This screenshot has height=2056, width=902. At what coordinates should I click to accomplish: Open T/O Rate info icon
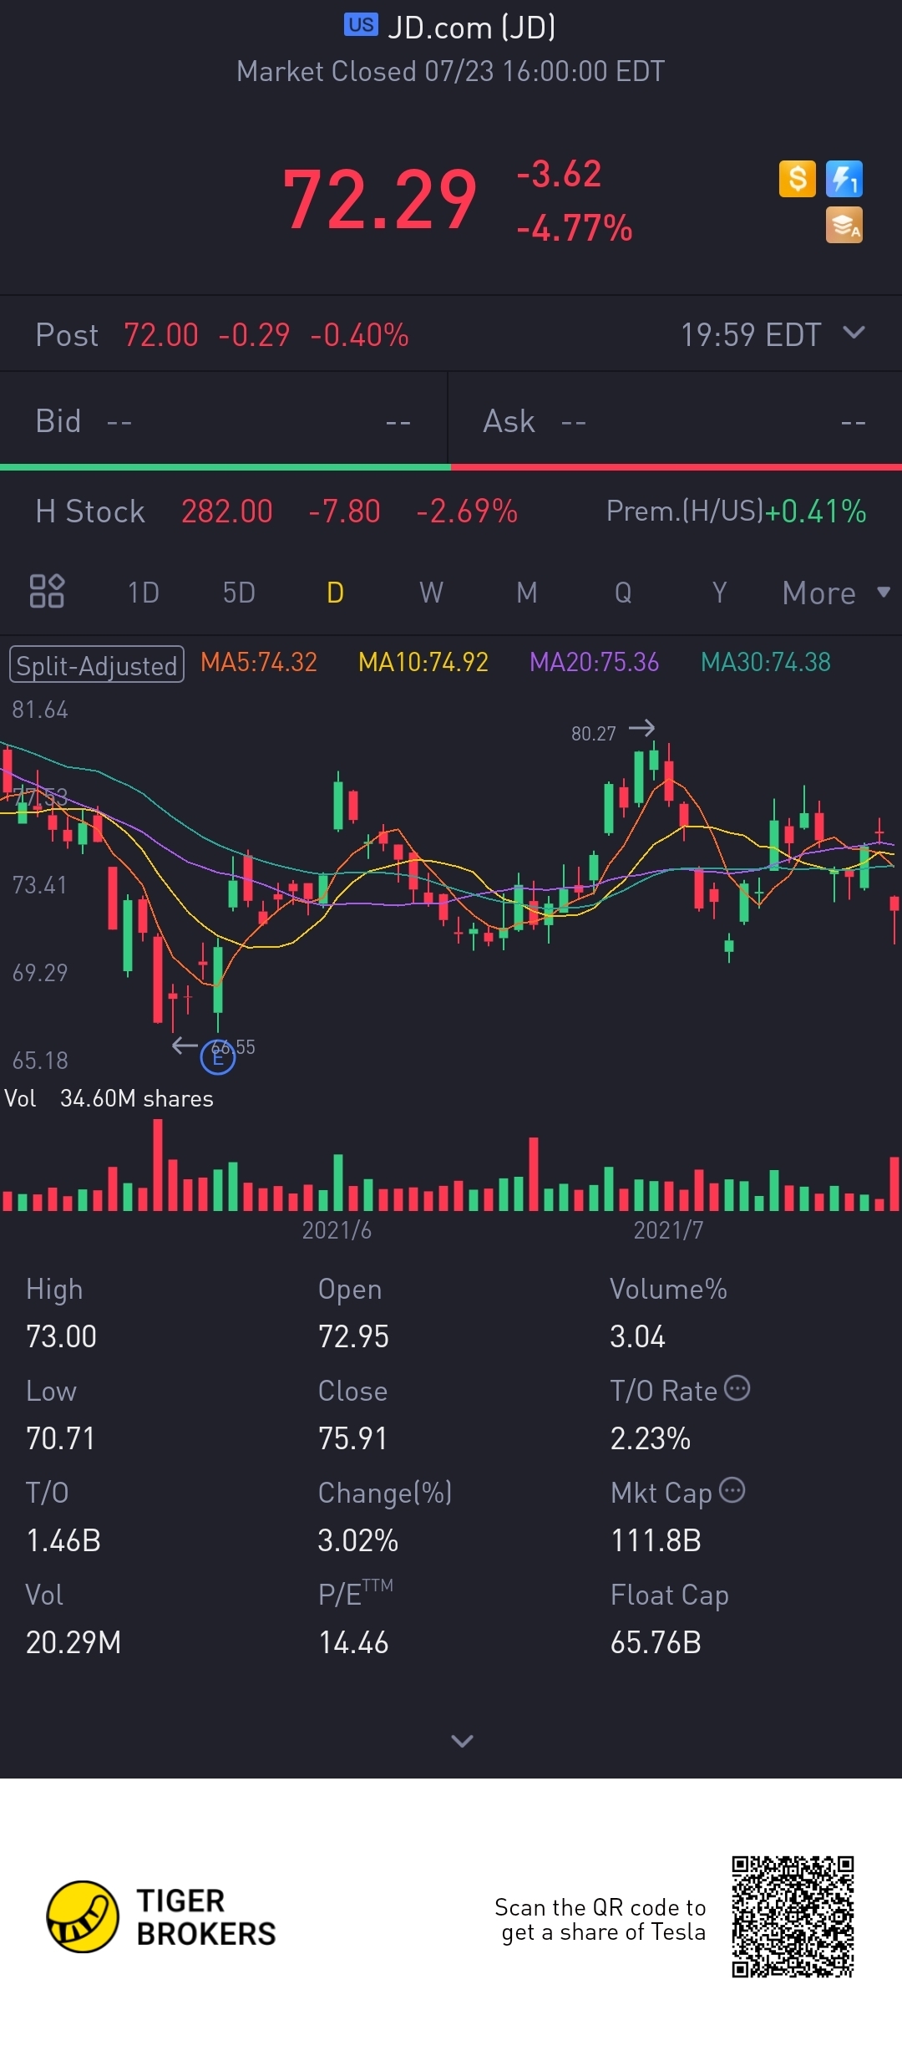tap(737, 1388)
